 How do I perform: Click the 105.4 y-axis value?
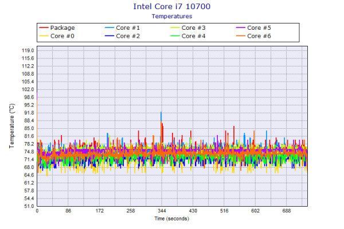[x=28, y=82]
